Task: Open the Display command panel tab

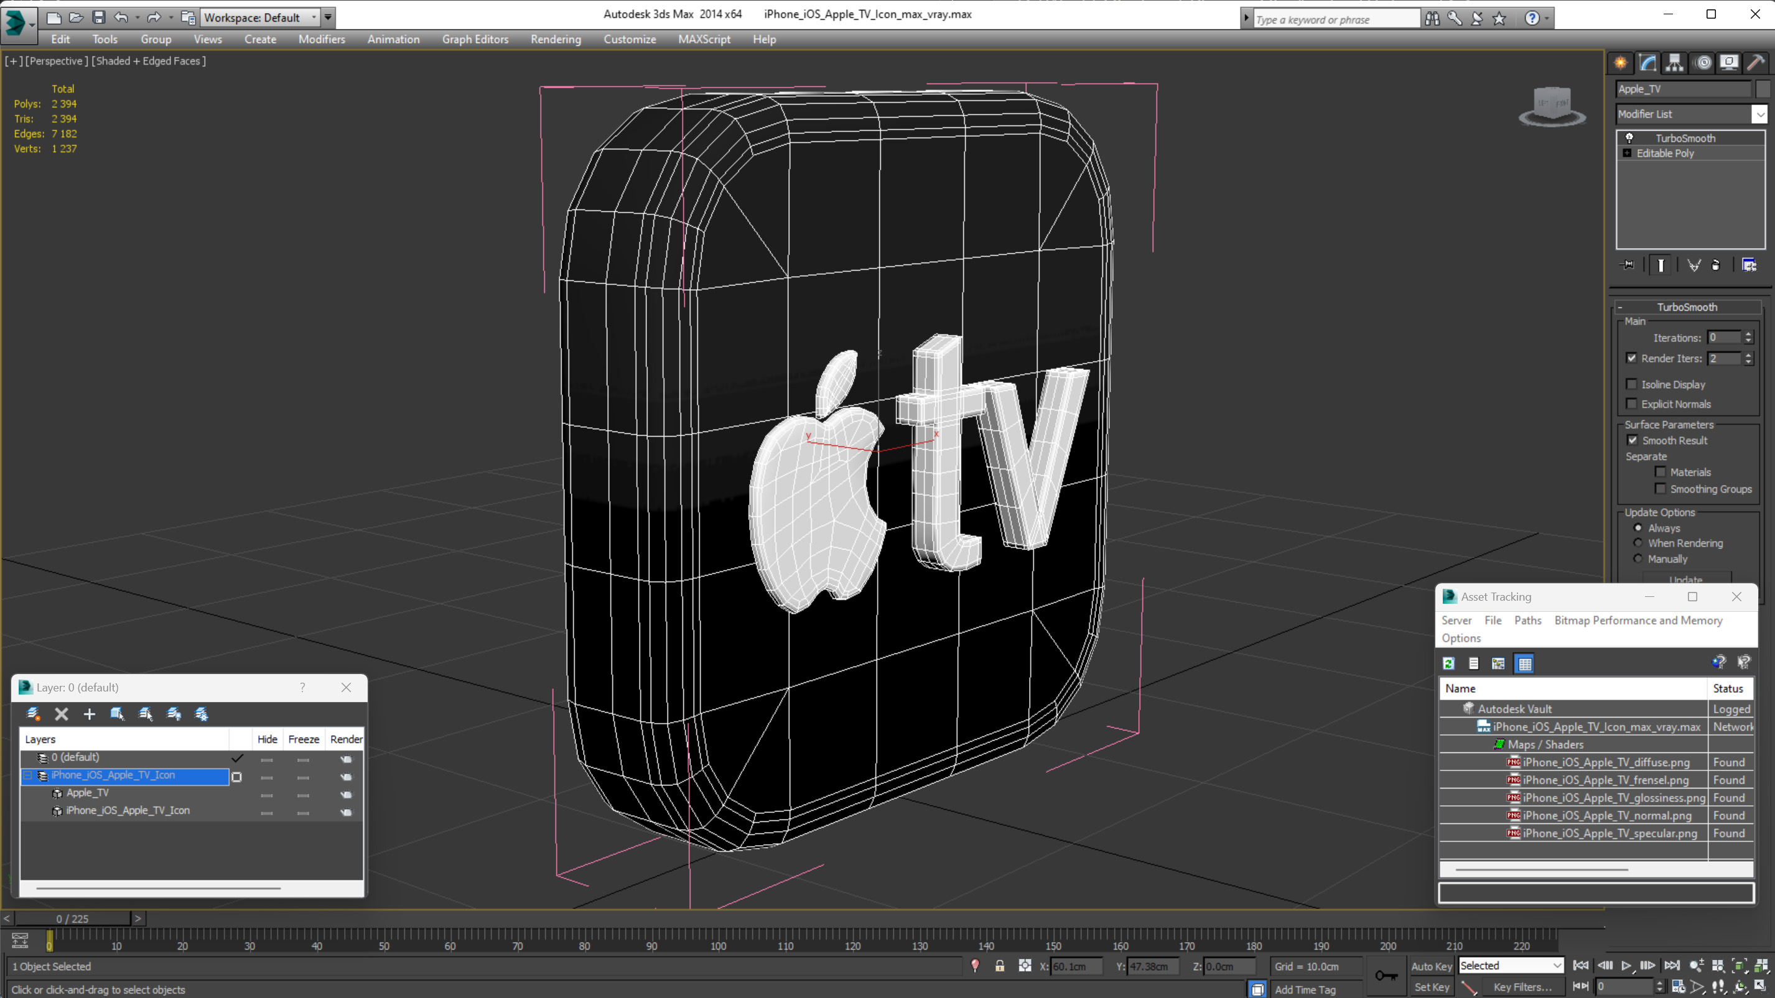Action: (x=1730, y=63)
